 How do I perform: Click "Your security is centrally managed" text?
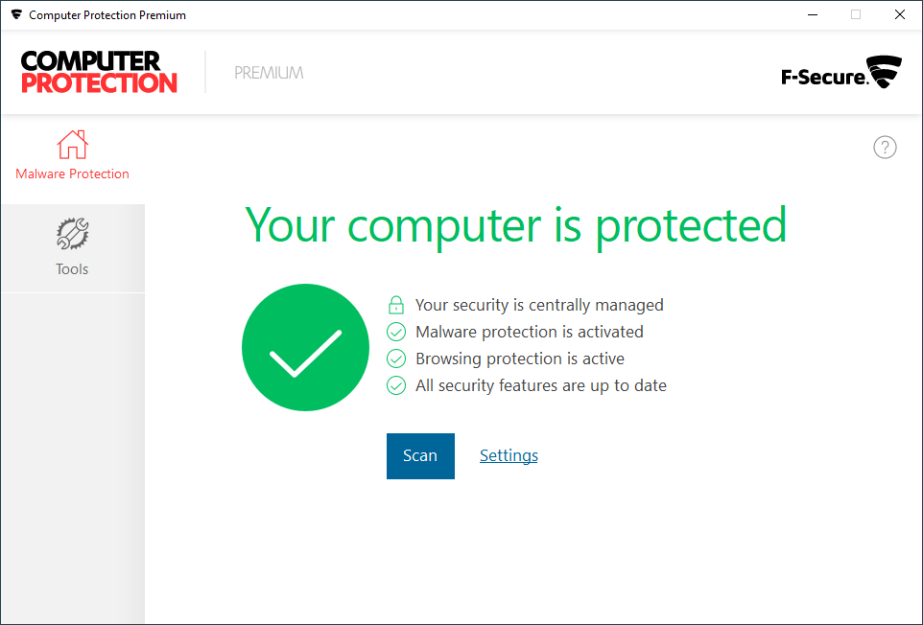pyautogui.click(x=539, y=305)
